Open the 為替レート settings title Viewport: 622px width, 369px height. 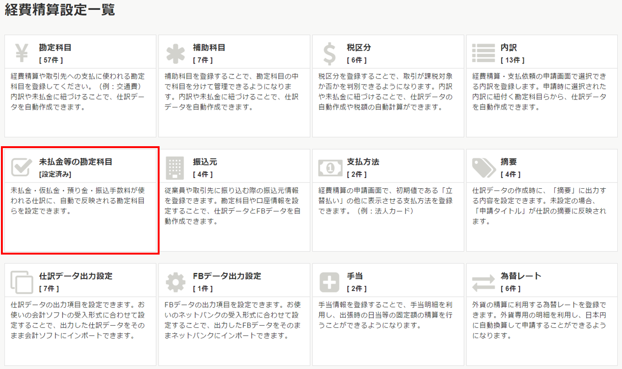pyautogui.click(x=521, y=276)
